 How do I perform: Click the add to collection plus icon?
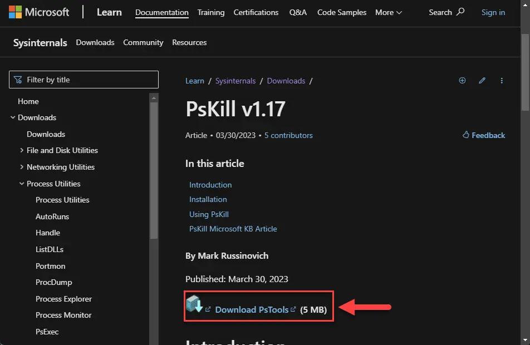click(462, 81)
